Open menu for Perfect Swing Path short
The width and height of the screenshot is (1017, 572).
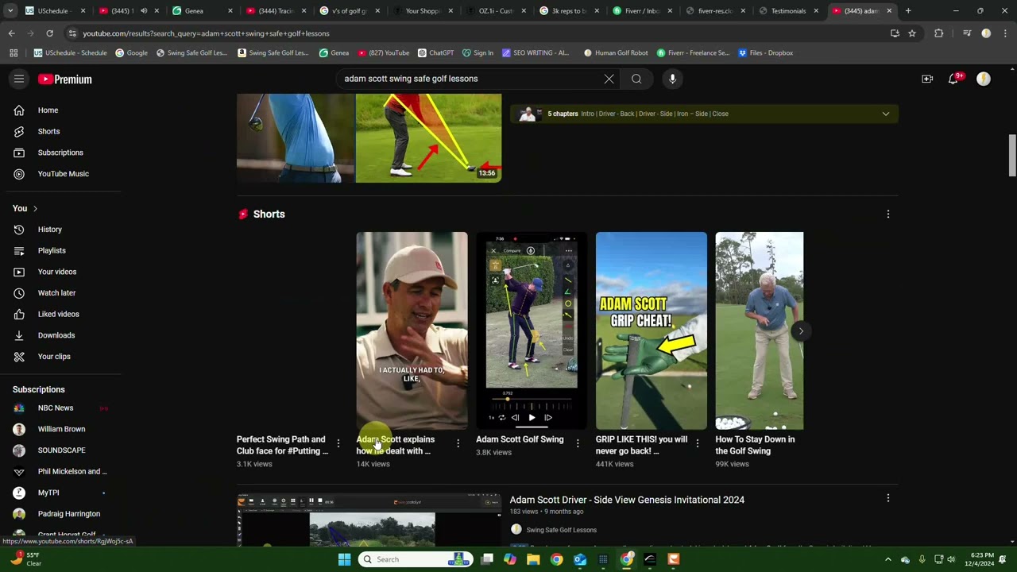point(338,443)
